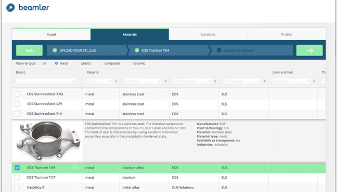Switch to the Model tab

pyautogui.click(x=51, y=34)
